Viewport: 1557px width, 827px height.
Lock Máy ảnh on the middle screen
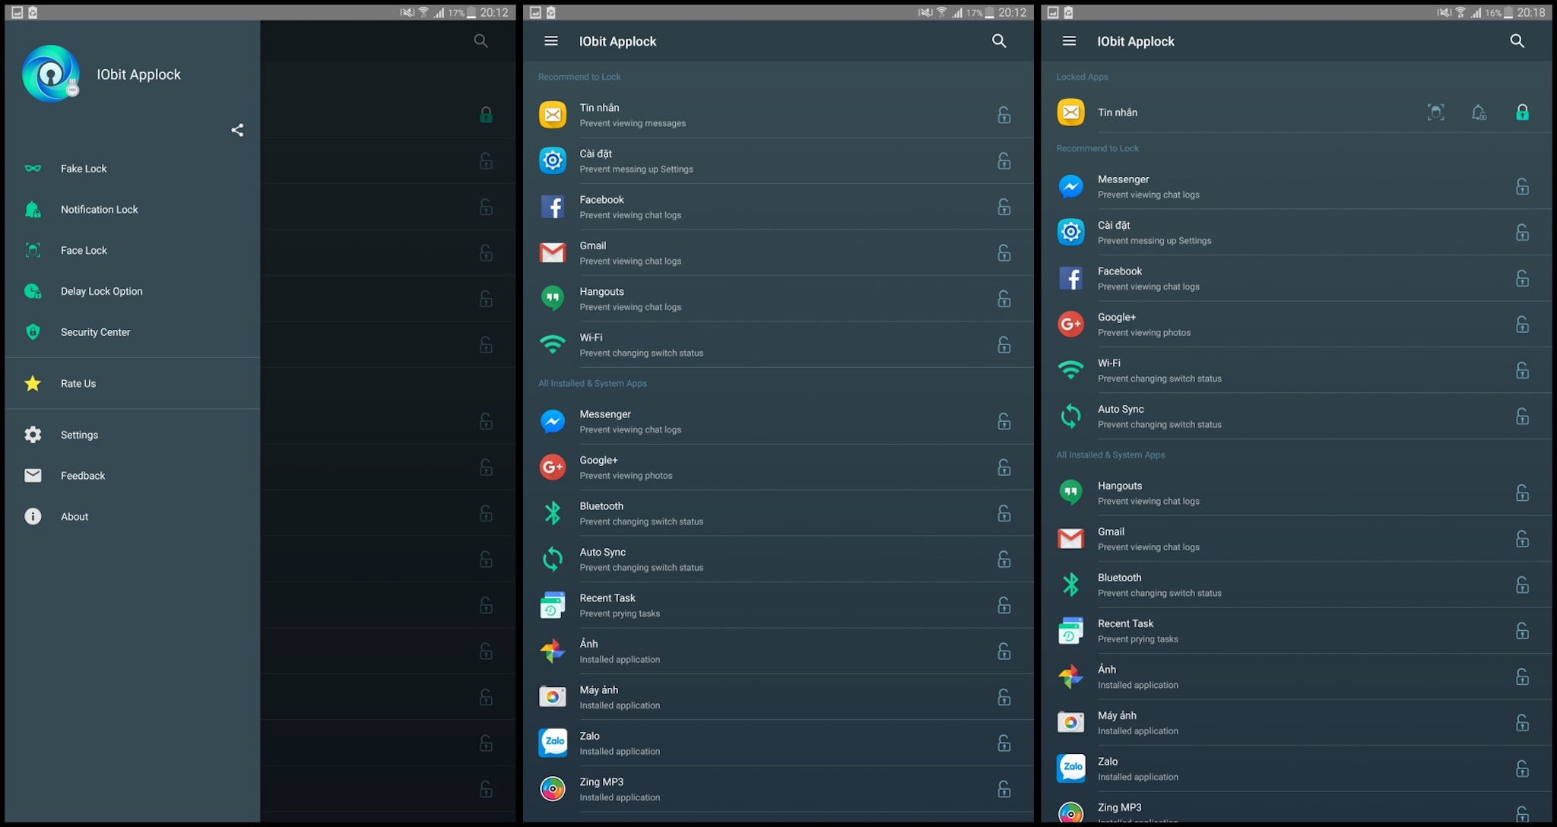click(x=1004, y=697)
